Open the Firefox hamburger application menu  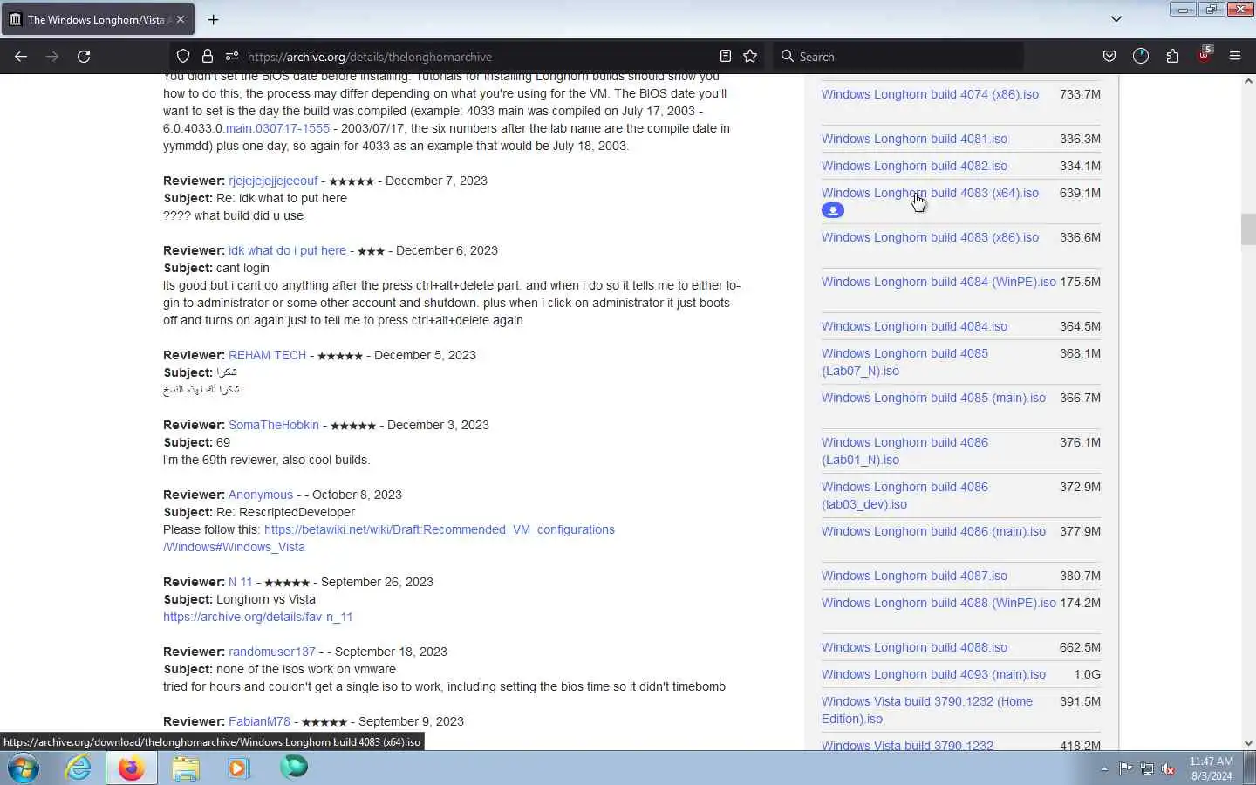[x=1235, y=57]
